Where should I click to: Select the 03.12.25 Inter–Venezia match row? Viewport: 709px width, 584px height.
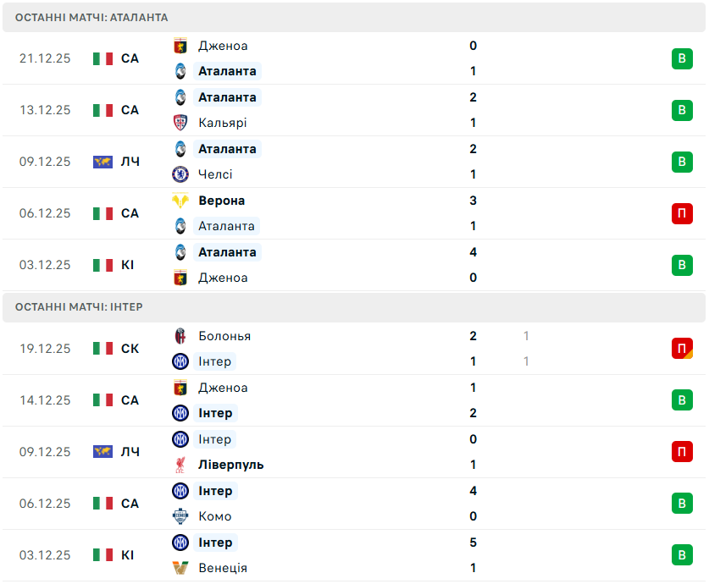[354, 555]
